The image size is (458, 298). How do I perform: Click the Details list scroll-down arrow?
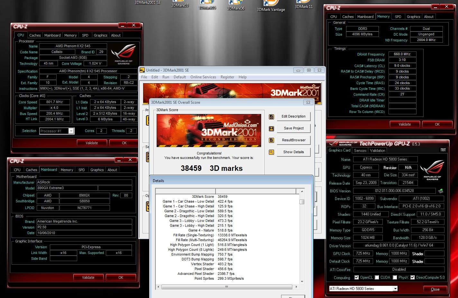click(302, 282)
